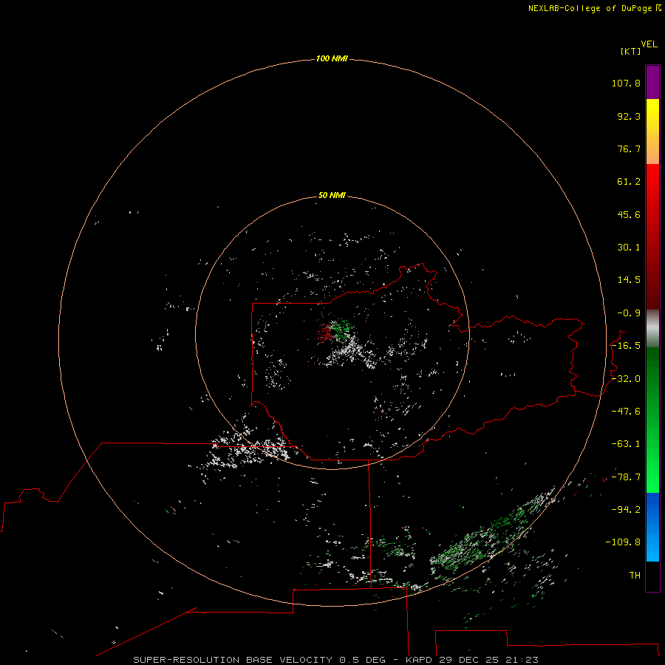Click the 50 NMI range ring label

[332, 195]
